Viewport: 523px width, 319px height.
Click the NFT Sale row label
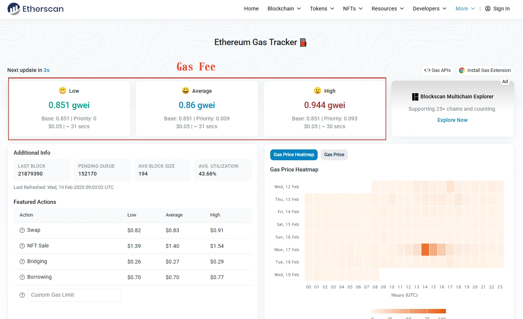pyautogui.click(x=38, y=246)
